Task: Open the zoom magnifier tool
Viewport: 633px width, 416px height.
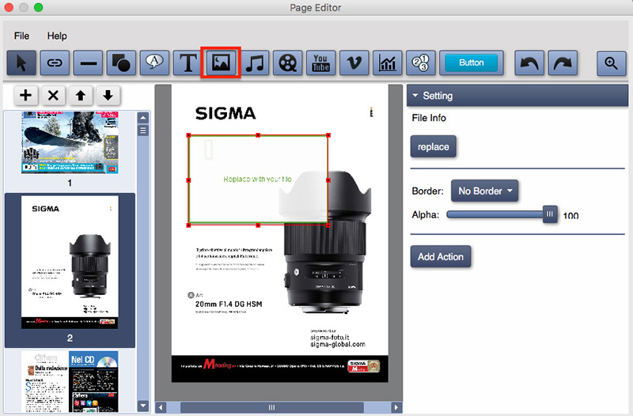Action: pyautogui.click(x=611, y=63)
